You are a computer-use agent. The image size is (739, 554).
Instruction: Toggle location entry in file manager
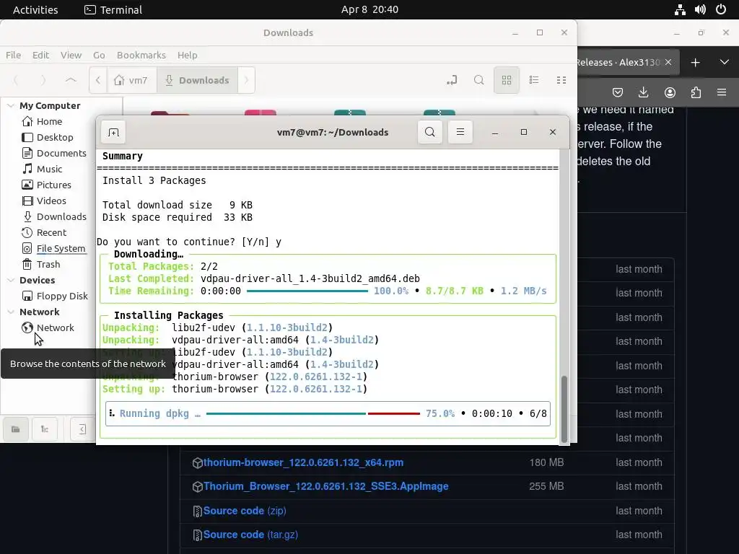tap(452, 80)
